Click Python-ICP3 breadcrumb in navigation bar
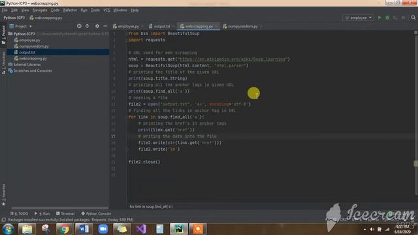Image resolution: width=418 pixels, height=235 pixels. (x=14, y=18)
